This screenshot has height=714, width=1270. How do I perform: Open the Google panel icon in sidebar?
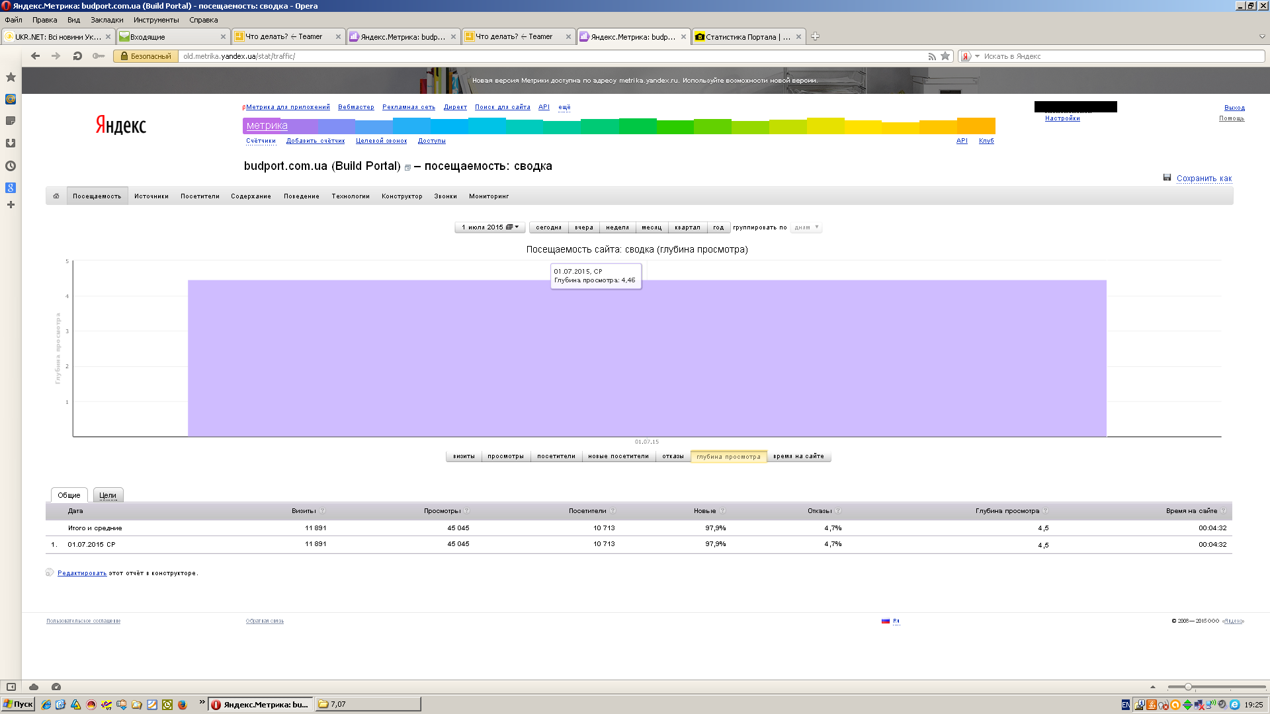pyautogui.click(x=11, y=188)
